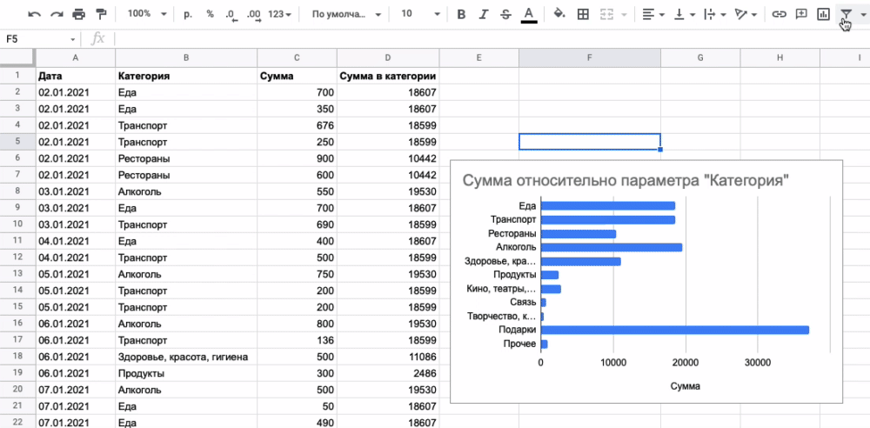The image size is (870, 428).
Task: Click the Insert comment icon
Action: click(x=801, y=15)
